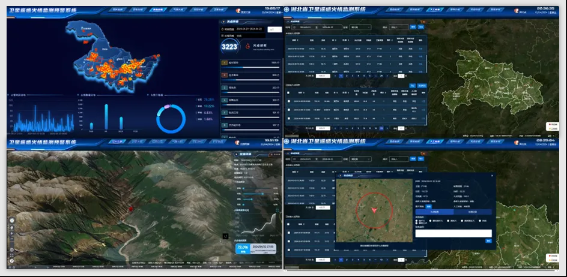Click the compass icon on 3D terrain map

coord(12,221)
